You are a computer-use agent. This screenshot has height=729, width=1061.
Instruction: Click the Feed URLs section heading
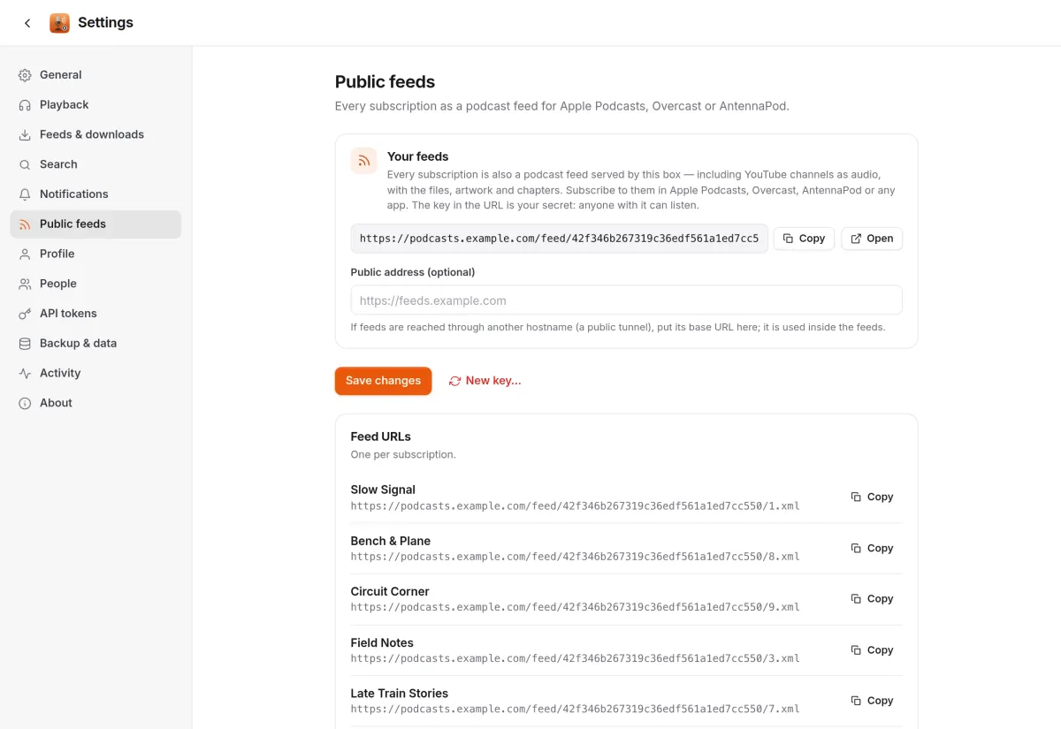(381, 437)
